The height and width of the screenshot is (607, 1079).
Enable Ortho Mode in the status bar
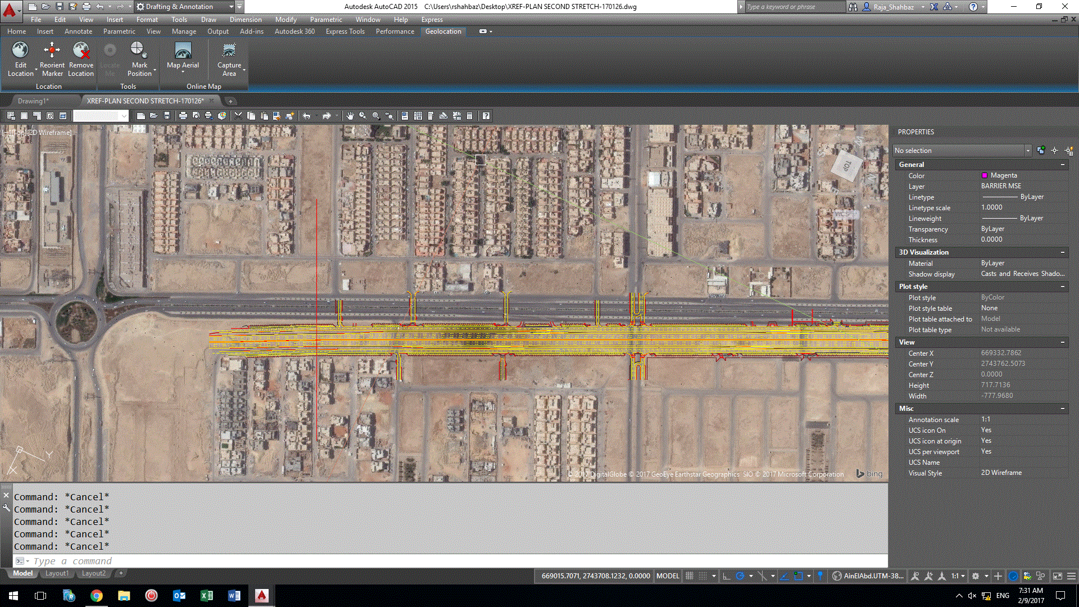pyautogui.click(x=726, y=576)
